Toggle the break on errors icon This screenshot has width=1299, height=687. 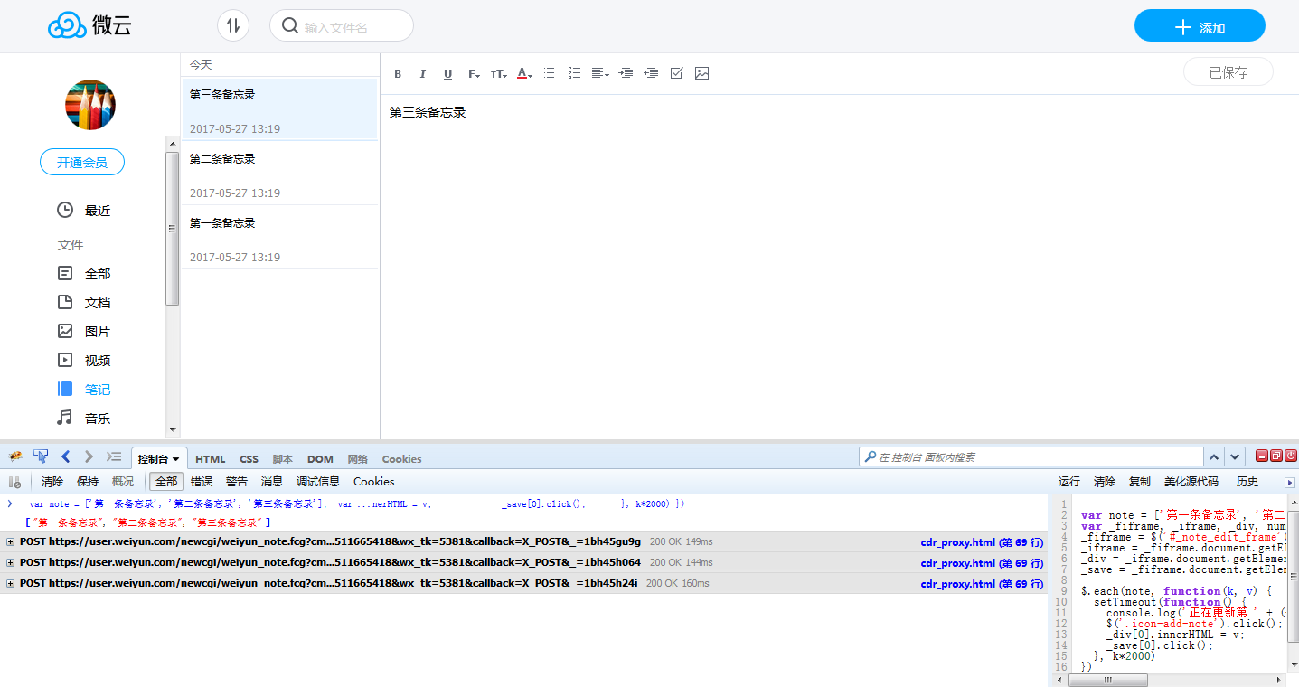click(x=14, y=482)
